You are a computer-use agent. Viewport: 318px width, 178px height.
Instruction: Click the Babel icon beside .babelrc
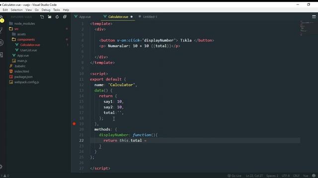11,66
